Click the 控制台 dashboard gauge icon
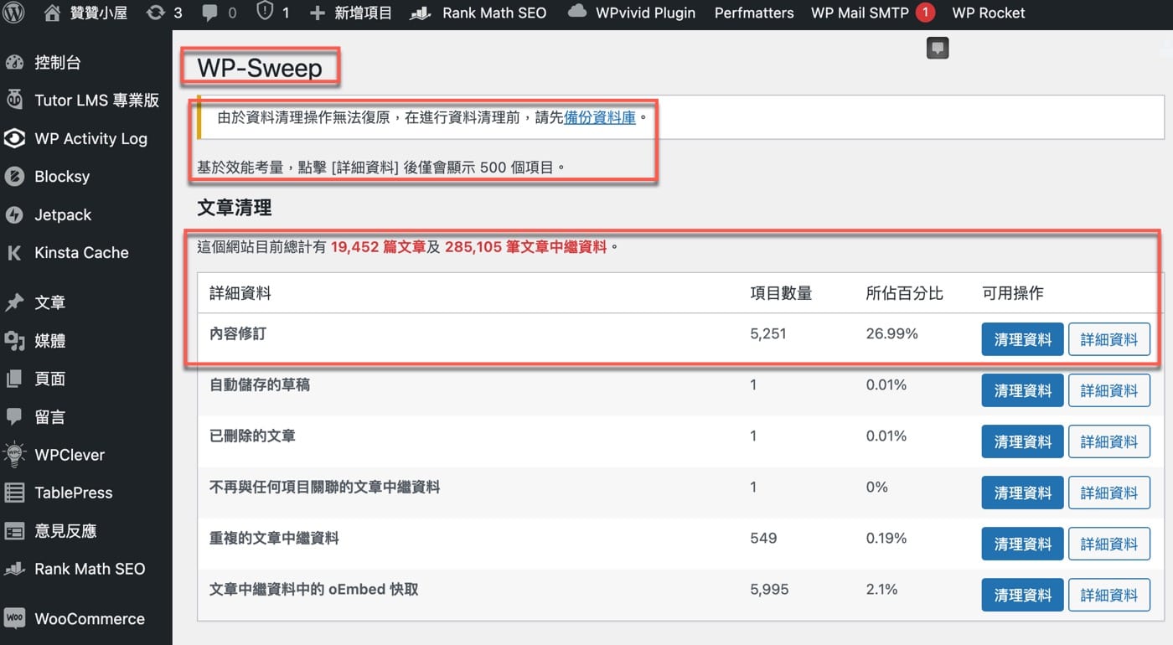The width and height of the screenshot is (1173, 645). 14,62
